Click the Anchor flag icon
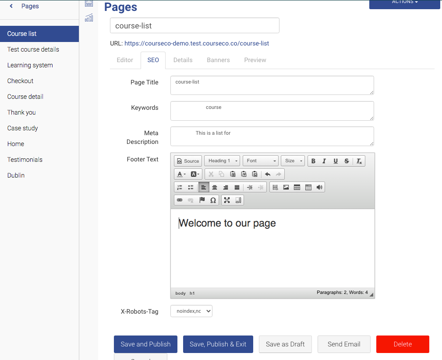The width and height of the screenshot is (442, 360). coord(202,200)
